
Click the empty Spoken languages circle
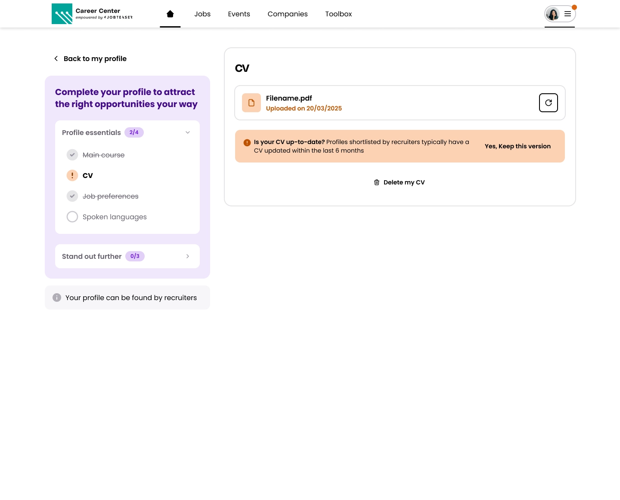[x=72, y=217]
